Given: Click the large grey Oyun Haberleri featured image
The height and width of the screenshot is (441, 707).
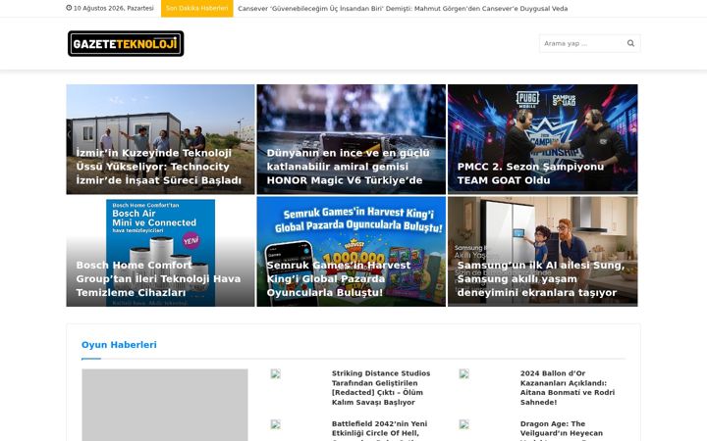Looking at the screenshot, I should click(x=165, y=405).
